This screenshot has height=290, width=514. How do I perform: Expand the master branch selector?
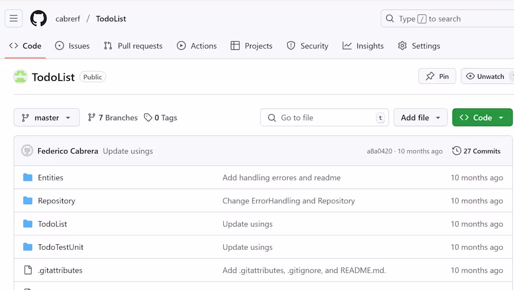(x=47, y=117)
